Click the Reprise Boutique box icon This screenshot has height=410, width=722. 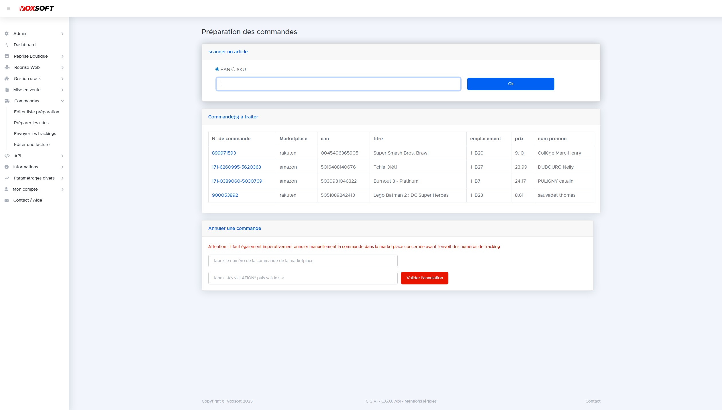pos(7,56)
